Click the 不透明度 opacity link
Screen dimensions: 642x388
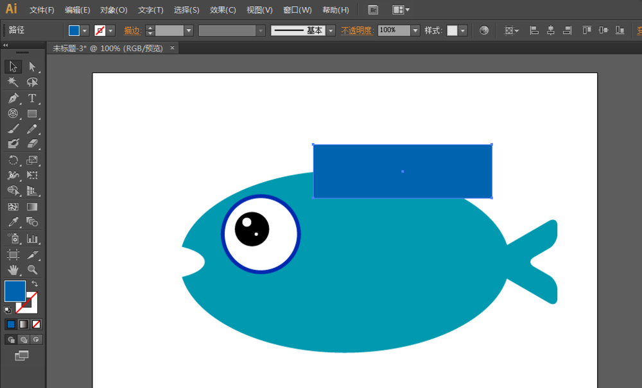[357, 31]
